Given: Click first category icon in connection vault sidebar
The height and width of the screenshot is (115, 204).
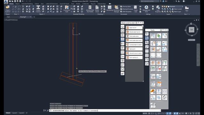Looking at the screenshot, I should coord(122,27).
